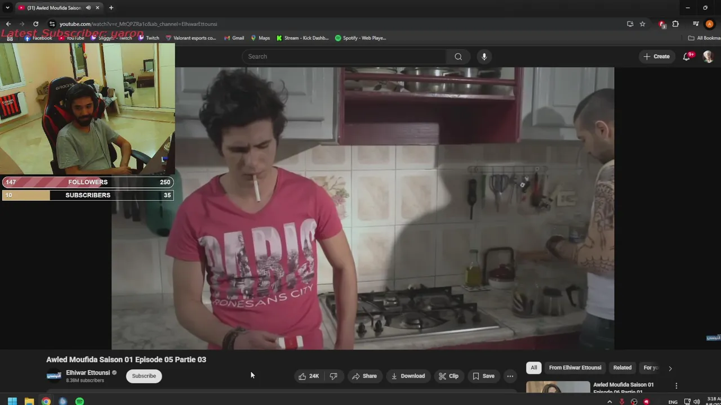Subscribe to Elhiwar Ettounsi channel
The height and width of the screenshot is (405, 721).
coord(144,376)
